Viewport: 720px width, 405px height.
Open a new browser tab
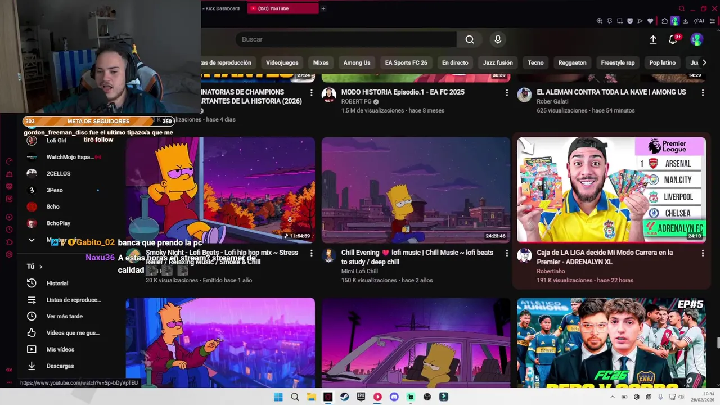[x=323, y=8]
